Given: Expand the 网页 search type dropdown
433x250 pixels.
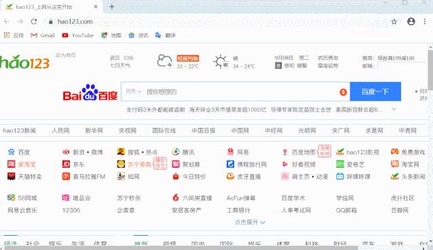Looking at the screenshot, I should point(134,91).
